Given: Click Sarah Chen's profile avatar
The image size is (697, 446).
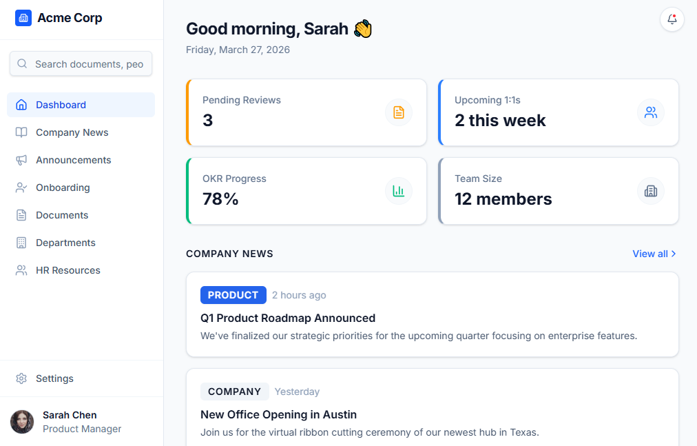Looking at the screenshot, I should pos(21,421).
